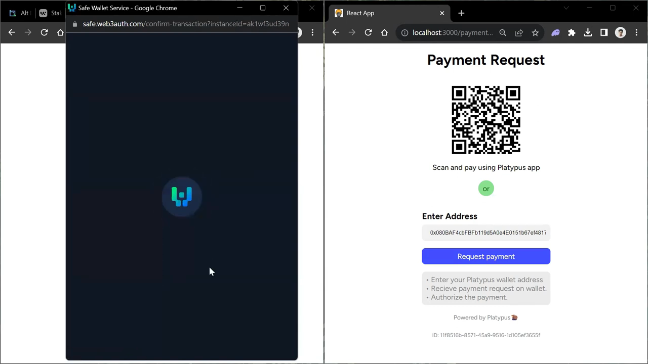Open tab search chevron in right window

tap(566, 8)
